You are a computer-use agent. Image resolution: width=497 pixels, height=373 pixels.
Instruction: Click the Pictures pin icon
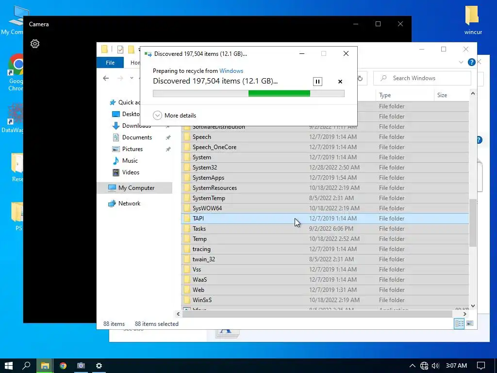(168, 149)
